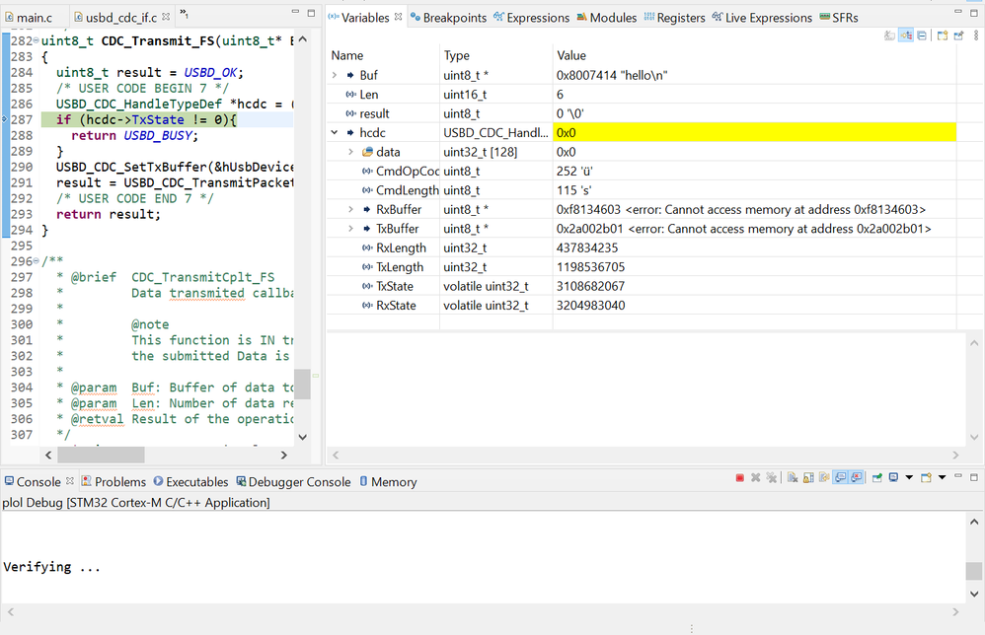Collapse the hcdc variable tree
The image size is (985, 635).
(x=335, y=132)
